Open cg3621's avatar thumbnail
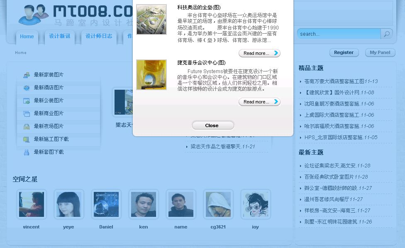The height and width of the screenshot is (248, 405). 218,204
